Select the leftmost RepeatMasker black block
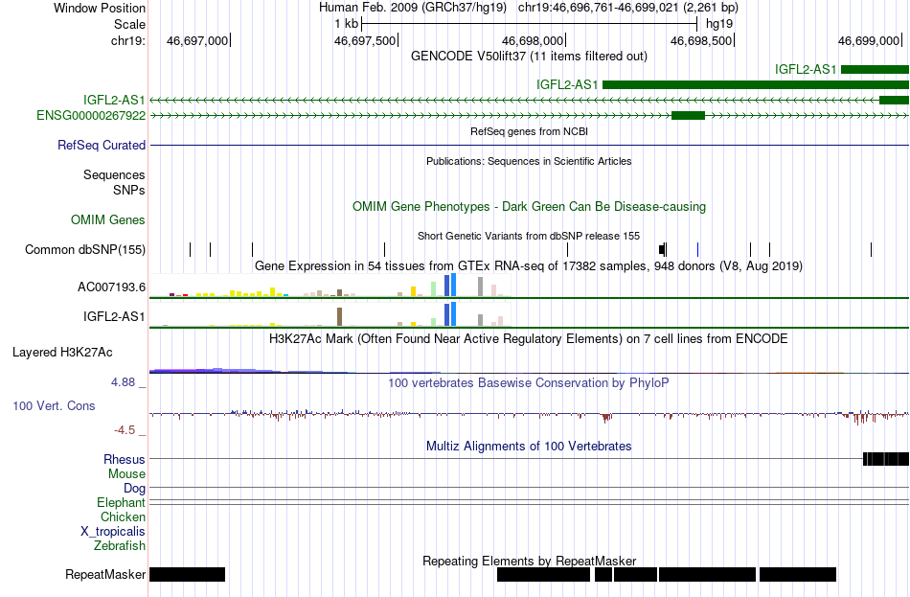Screen dimensions: 910x597 click(187, 574)
